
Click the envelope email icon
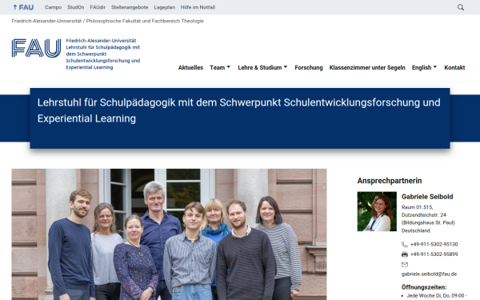click(x=404, y=264)
